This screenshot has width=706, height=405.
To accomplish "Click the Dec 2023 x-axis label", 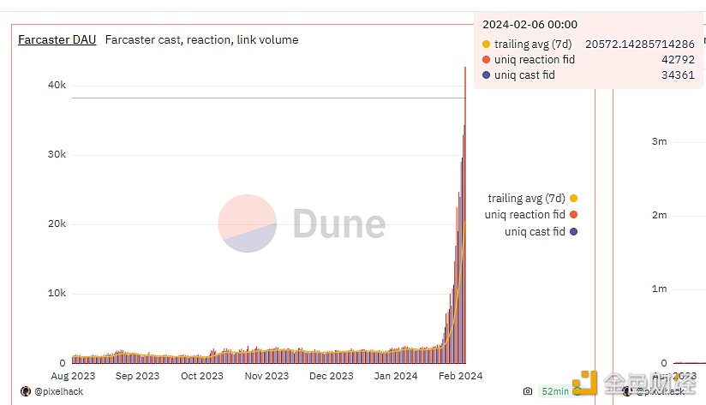I will (332, 376).
